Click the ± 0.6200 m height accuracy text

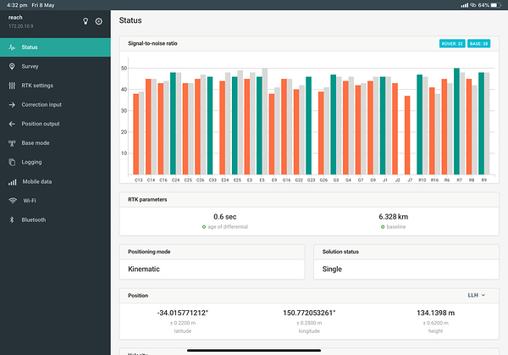pyautogui.click(x=435, y=324)
